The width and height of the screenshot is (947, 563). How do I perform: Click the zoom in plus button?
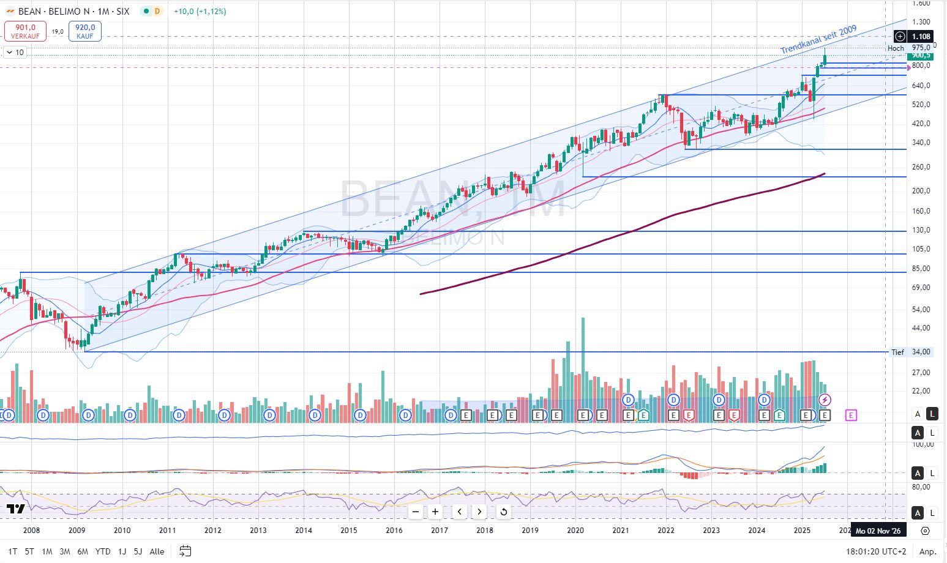(435, 512)
